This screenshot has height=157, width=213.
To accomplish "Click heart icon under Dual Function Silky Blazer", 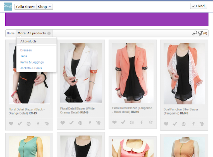I will [166, 124].
